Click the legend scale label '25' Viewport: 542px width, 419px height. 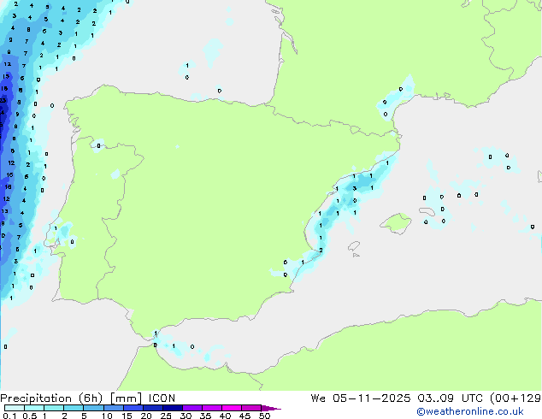tap(166, 416)
